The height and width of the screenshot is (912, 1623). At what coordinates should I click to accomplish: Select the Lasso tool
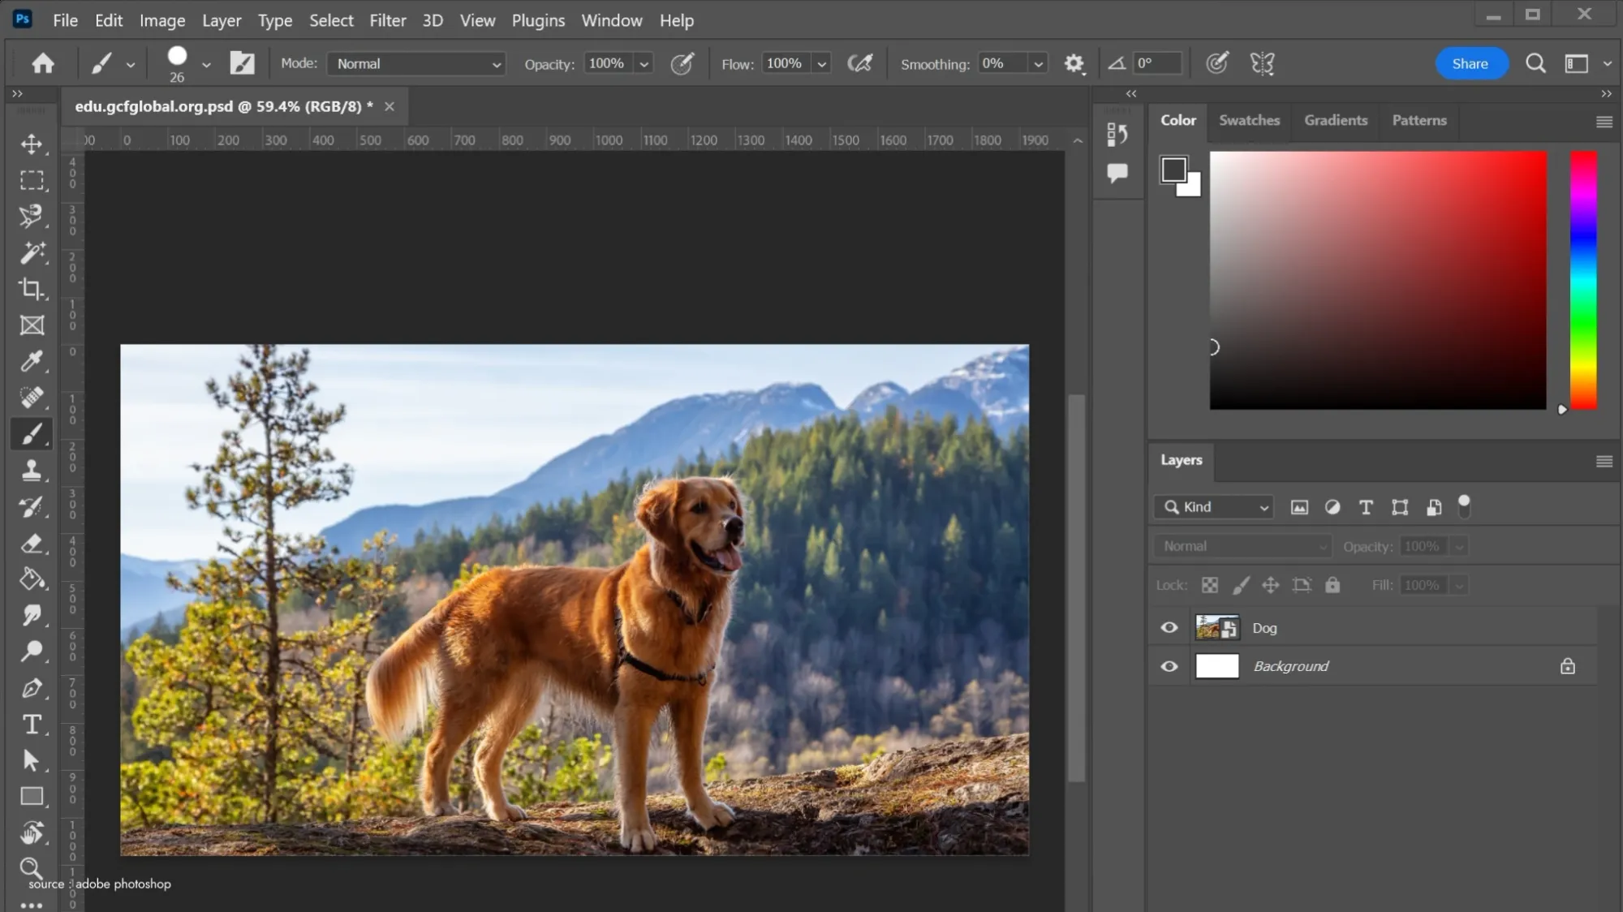32,216
